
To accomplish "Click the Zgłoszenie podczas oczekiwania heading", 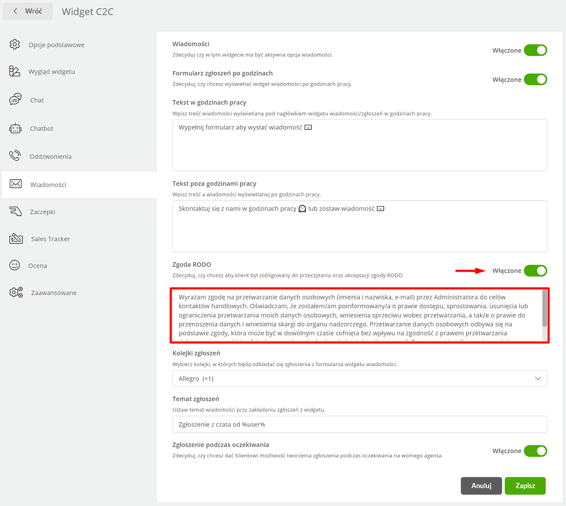I will (221, 444).
